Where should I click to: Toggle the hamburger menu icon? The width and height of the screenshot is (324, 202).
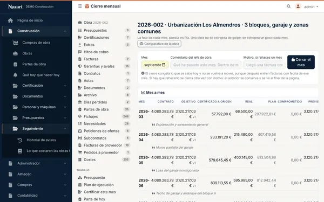[x=80, y=6]
